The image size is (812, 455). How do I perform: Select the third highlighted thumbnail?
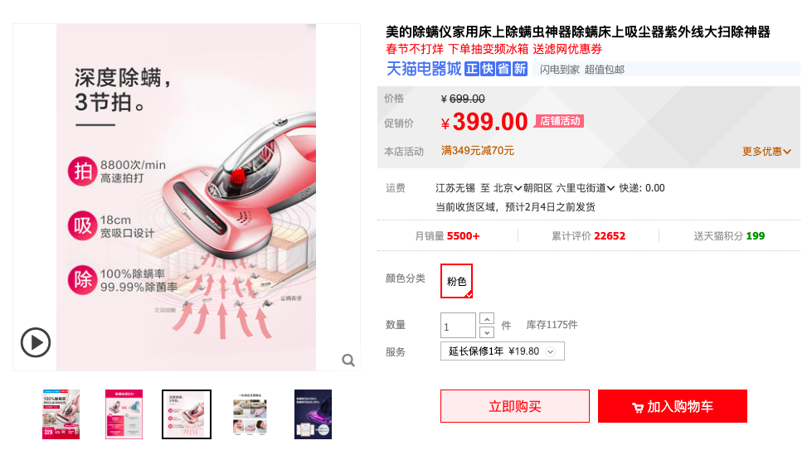pyautogui.click(x=187, y=414)
